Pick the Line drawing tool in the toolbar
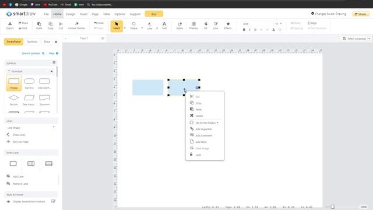 [x=150, y=26]
